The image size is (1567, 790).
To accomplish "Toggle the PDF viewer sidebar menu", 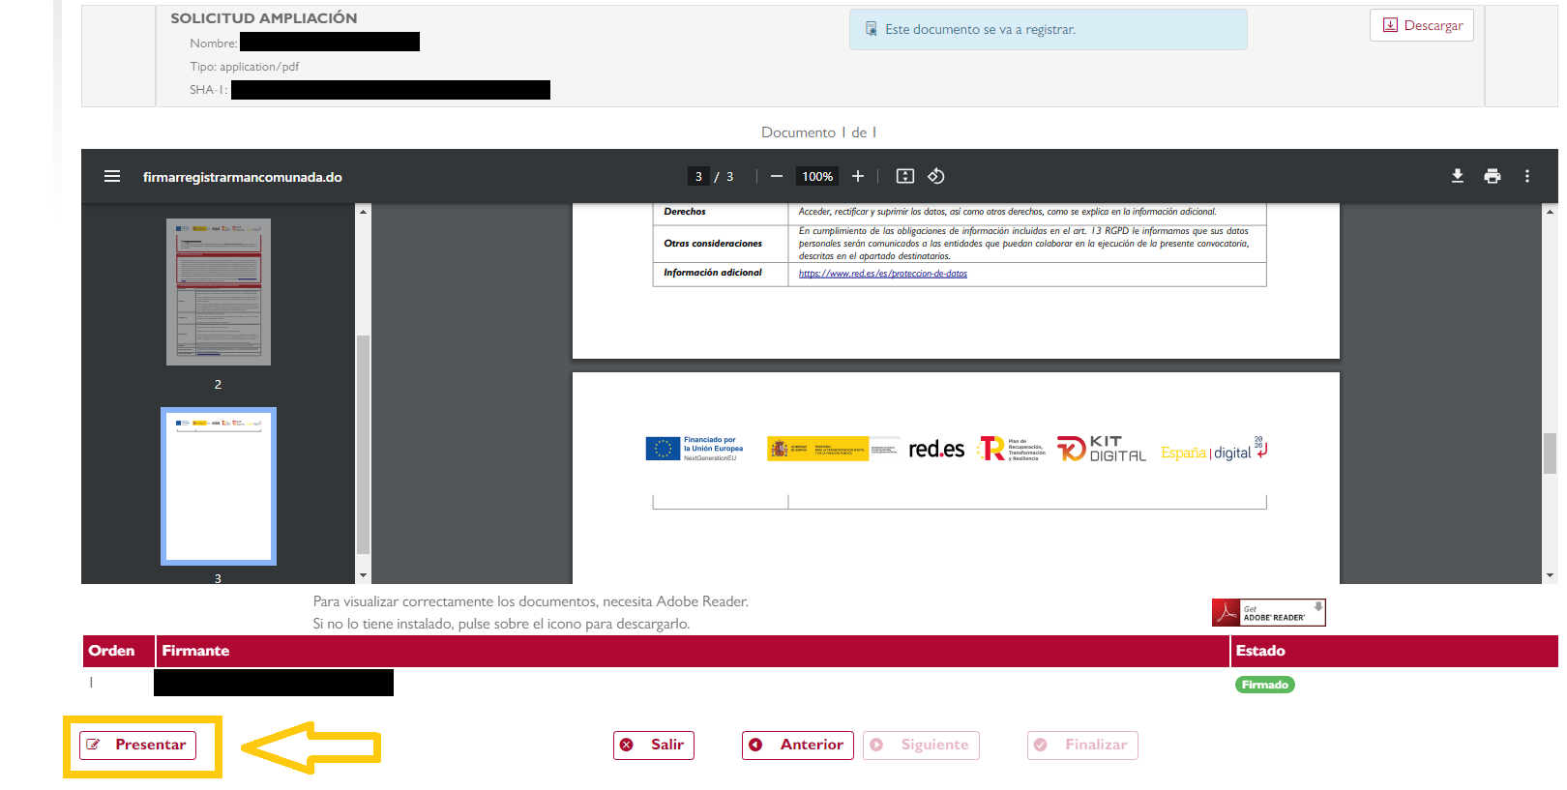I will (x=112, y=176).
